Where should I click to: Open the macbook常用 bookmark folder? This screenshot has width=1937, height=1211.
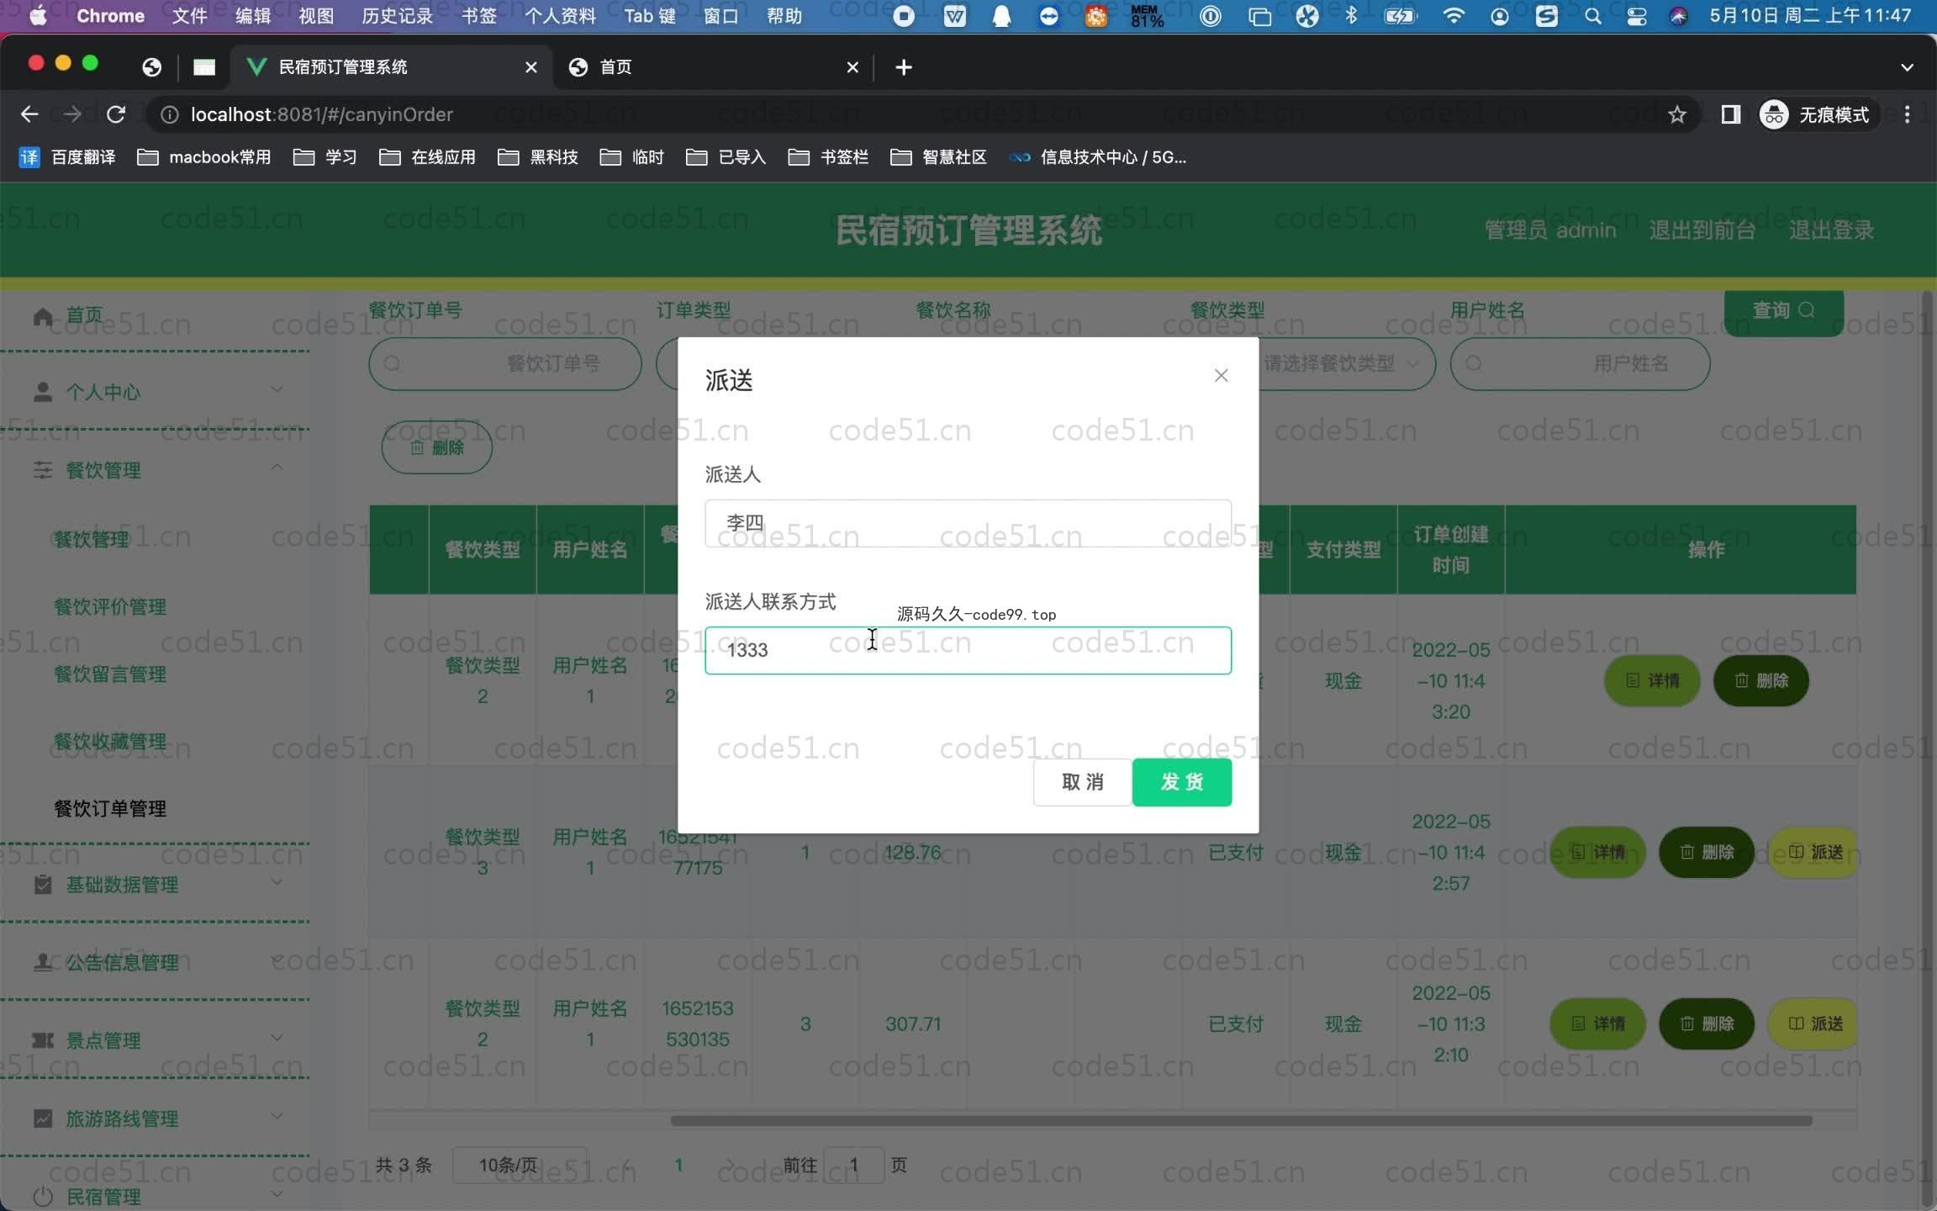[x=204, y=157]
